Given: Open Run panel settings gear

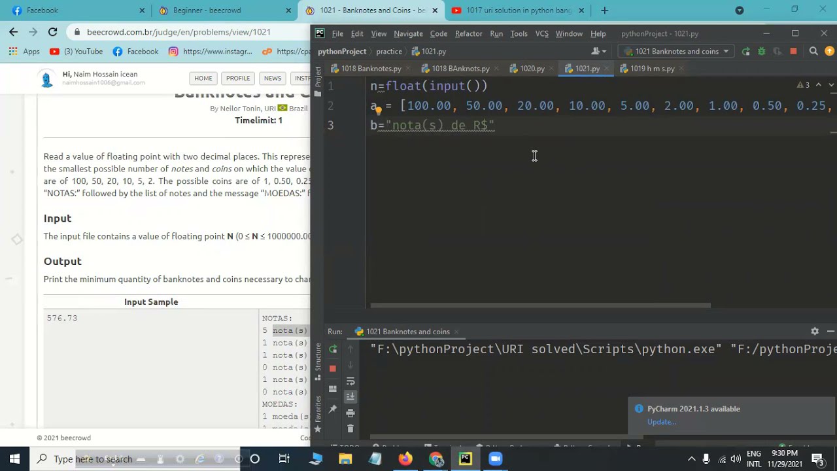Looking at the screenshot, I should tap(815, 332).
